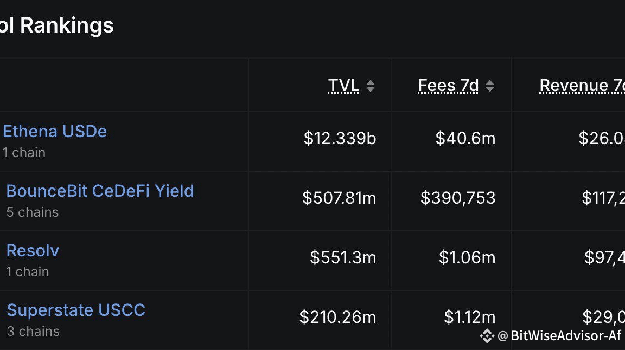Viewport: 625px width, 350px height.
Task: Click "1 chain" under Resolv
Action: coord(28,271)
